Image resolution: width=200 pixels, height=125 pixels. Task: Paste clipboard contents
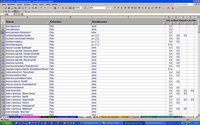click(36, 8)
